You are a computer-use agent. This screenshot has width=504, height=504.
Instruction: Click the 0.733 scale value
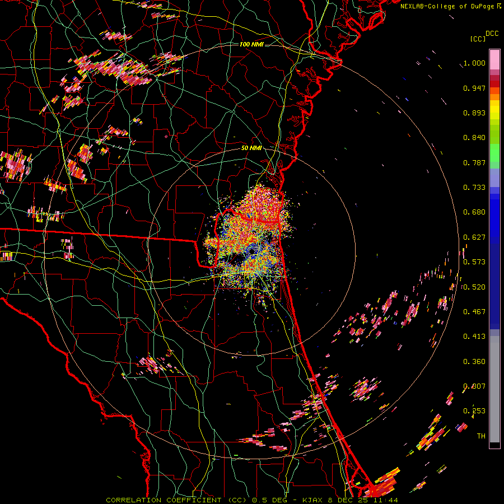coord(474,188)
